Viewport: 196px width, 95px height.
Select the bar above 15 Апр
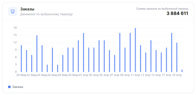point(156,61)
